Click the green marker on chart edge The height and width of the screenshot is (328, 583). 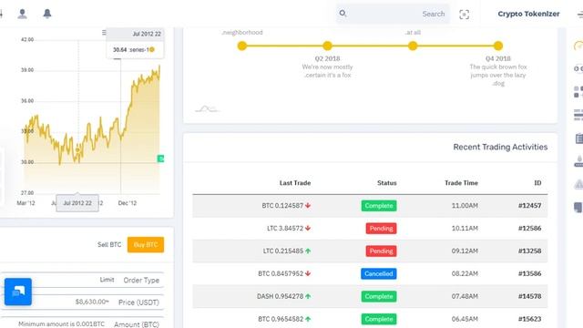[x=160, y=159]
